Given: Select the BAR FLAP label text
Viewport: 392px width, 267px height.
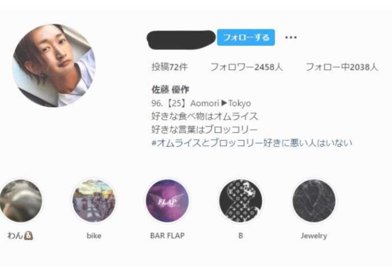Looking at the screenshot, I should point(167,236).
